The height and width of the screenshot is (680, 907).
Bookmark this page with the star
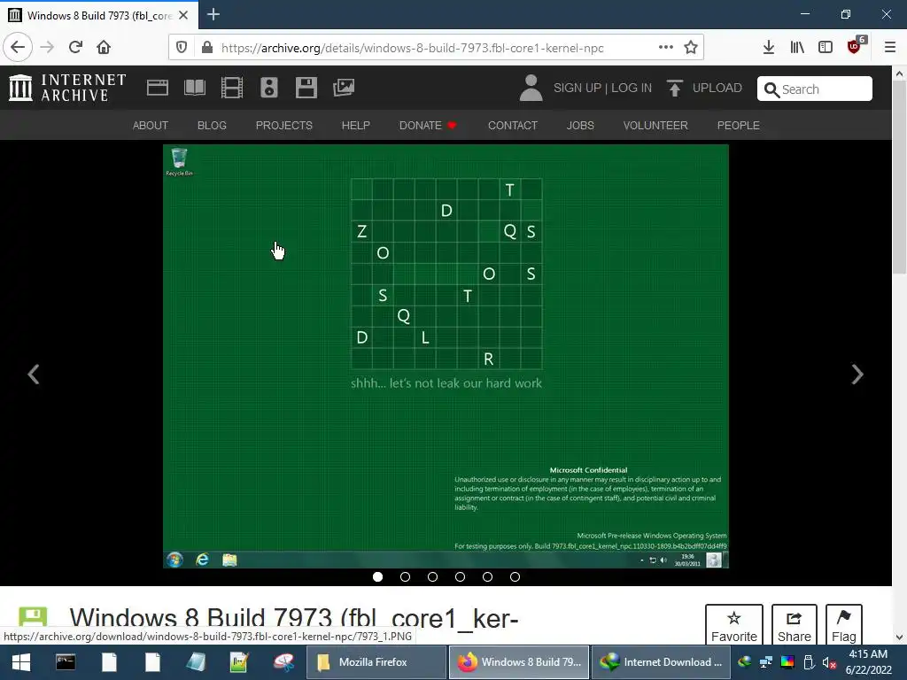691,48
